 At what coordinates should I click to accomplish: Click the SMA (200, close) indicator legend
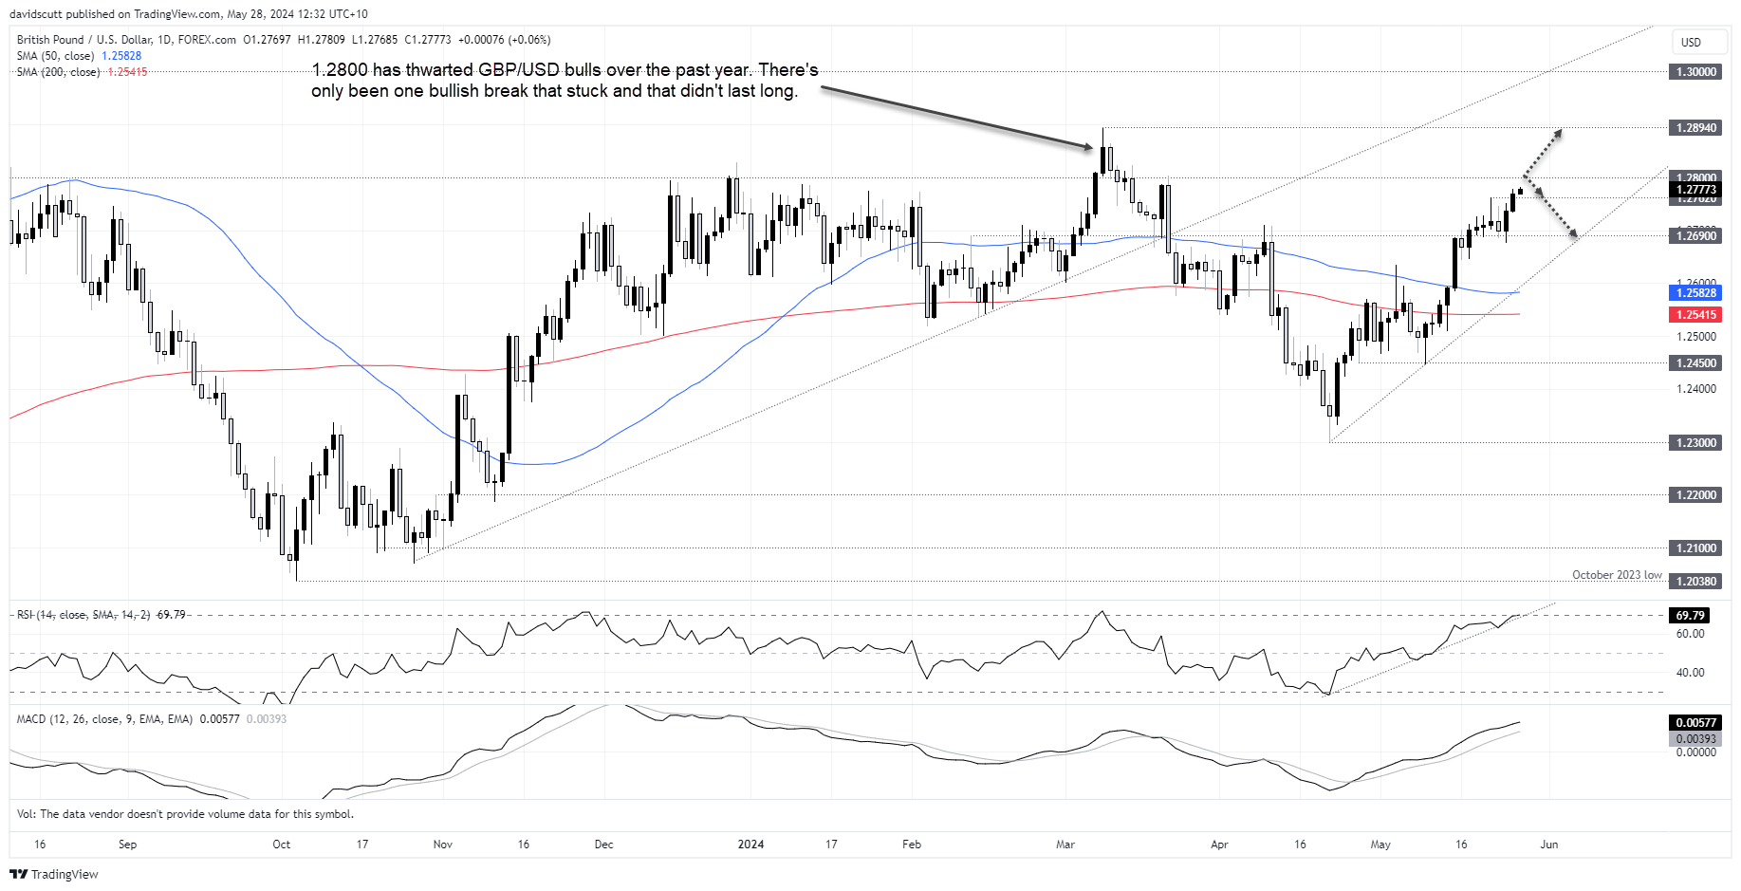click(x=82, y=72)
